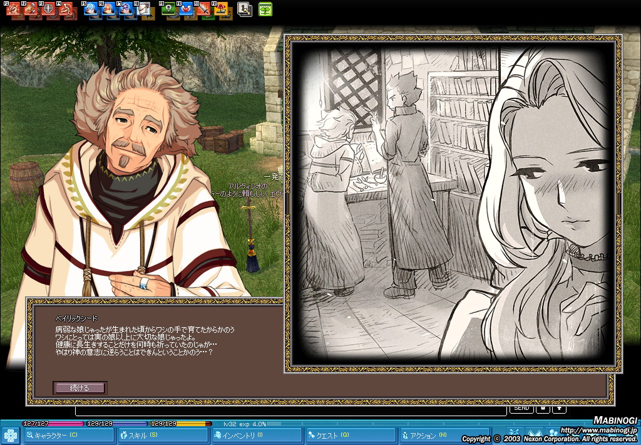Activate the F1 fist skill icon
The height and width of the screenshot is (445, 641).
click(x=14, y=9)
